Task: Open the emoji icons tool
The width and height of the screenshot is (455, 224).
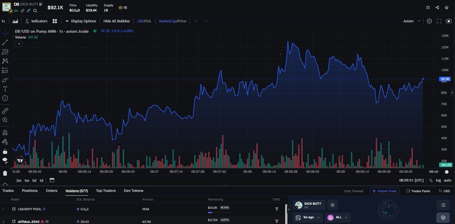Action: [x=5, y=98]
